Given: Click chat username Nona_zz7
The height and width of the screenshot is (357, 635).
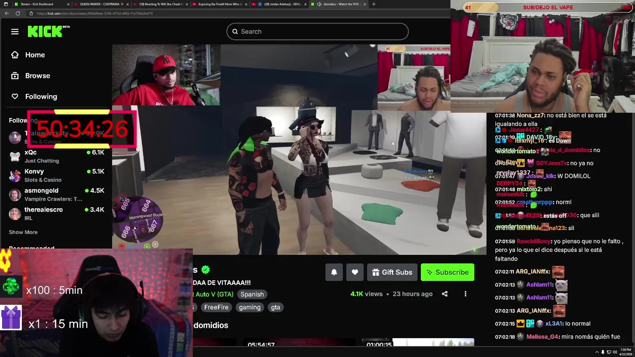Looking at the screenshot, I should (530, 116).
